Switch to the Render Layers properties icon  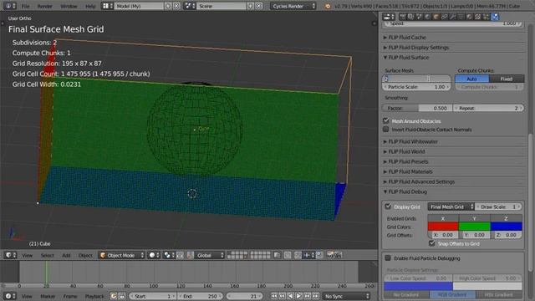(411, 17)
